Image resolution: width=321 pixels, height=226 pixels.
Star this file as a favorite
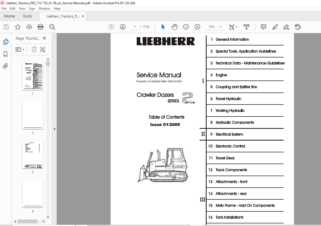[x=17, y=27]
